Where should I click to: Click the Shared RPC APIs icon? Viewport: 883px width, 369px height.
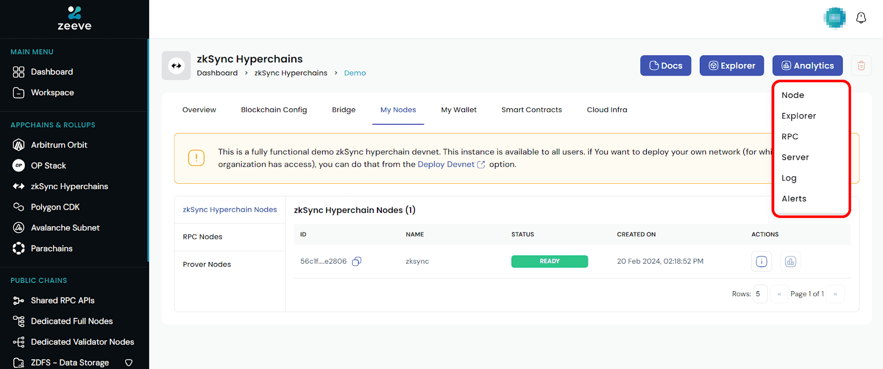coord(19,301)
